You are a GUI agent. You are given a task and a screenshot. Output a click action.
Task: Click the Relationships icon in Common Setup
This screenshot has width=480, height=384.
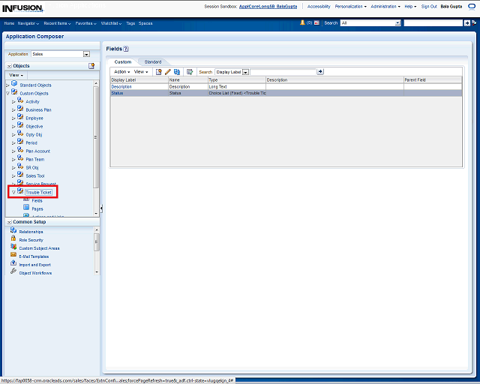[13, 230]
